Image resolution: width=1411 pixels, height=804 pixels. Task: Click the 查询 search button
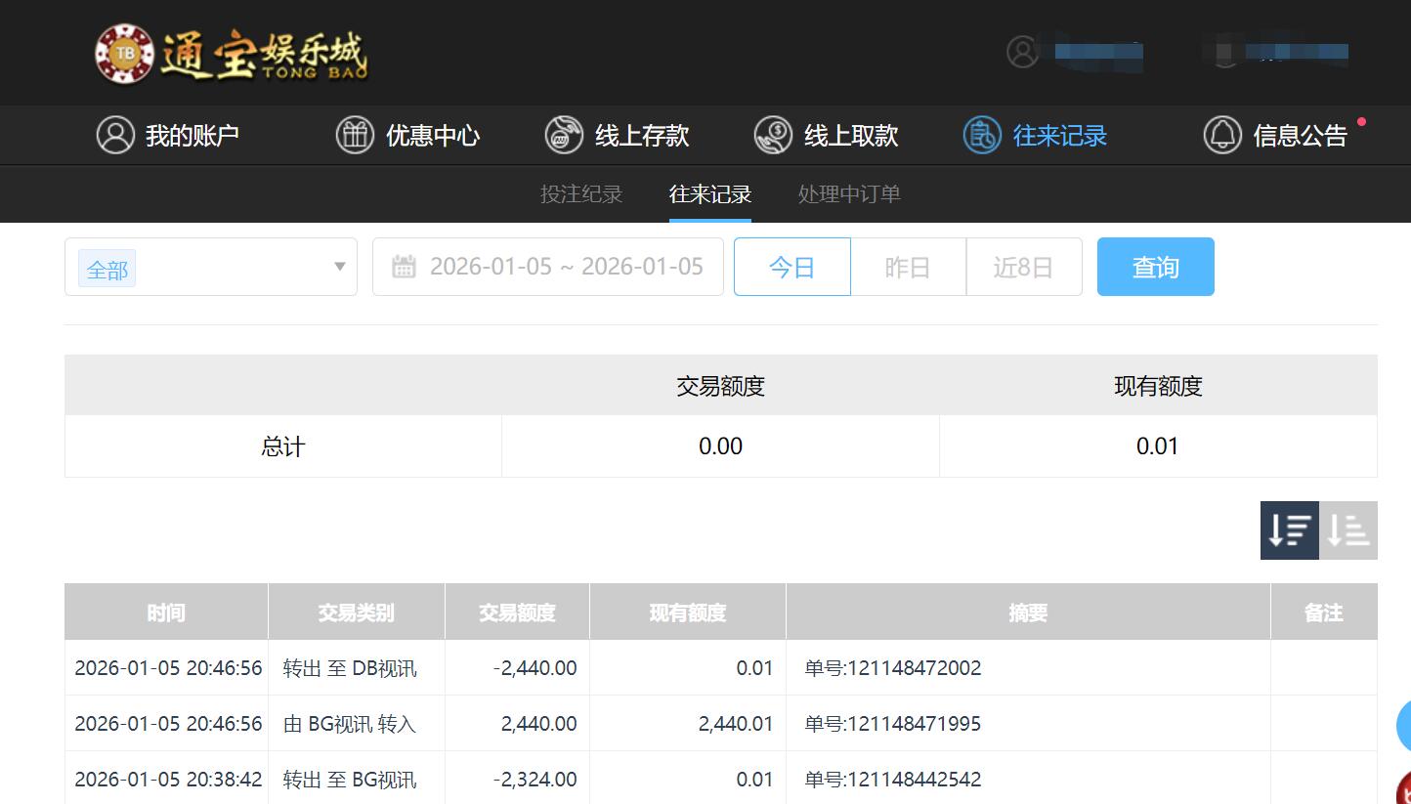tap(1155, 267)
